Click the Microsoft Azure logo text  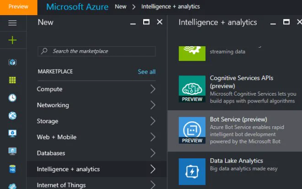77,7
